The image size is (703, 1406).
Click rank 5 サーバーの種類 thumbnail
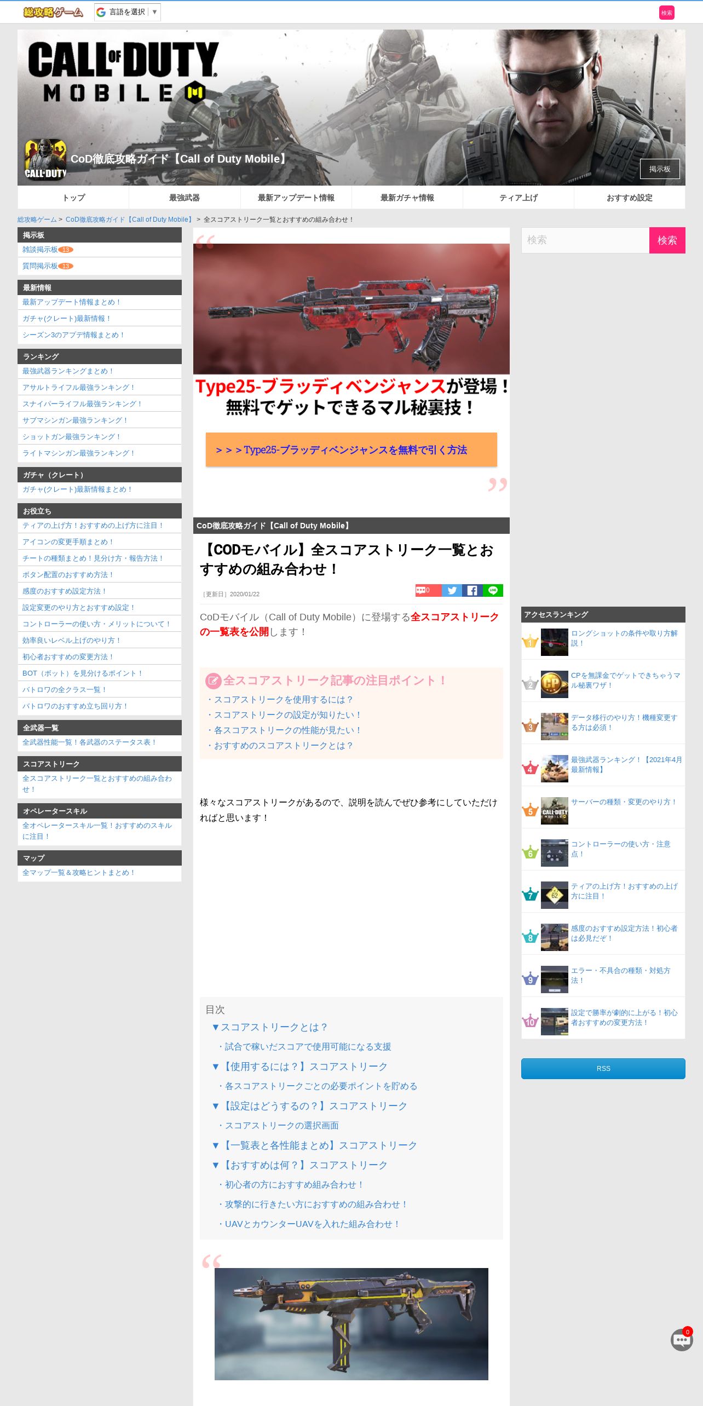pos(554,811)
